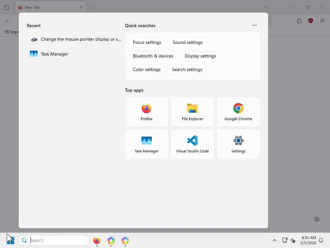This screenshot has height=248, width=330.
Task: Click the muted volume tray icon
Action: click(x=293, y=240)
